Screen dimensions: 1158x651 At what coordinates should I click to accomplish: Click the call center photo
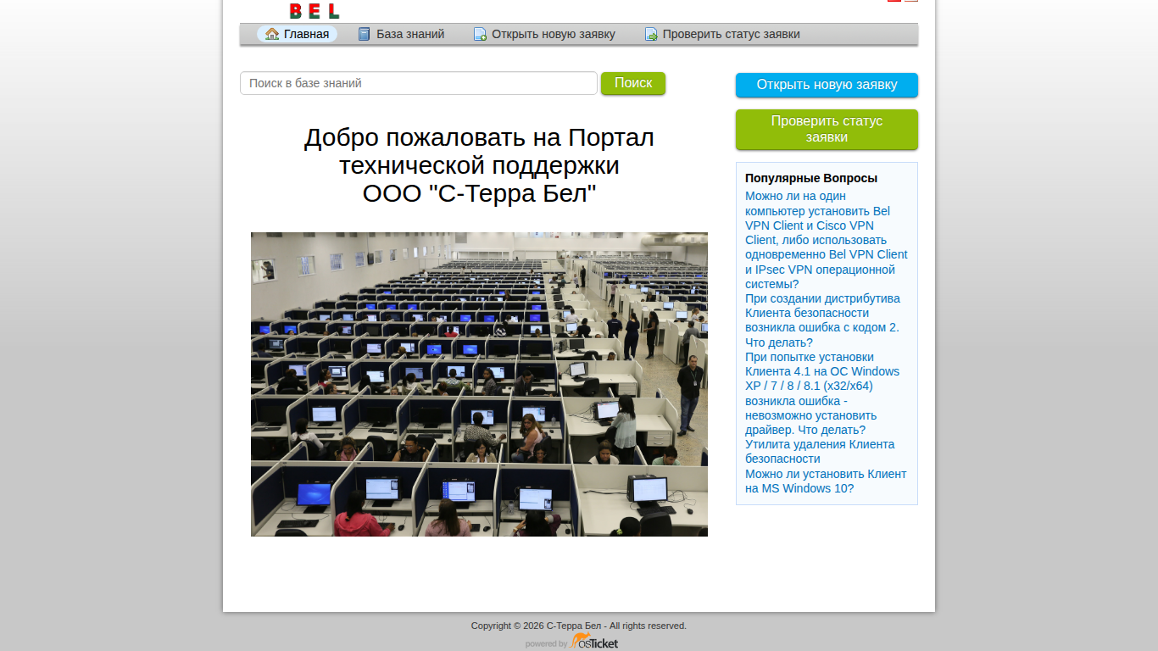click(x=479, y=384)
